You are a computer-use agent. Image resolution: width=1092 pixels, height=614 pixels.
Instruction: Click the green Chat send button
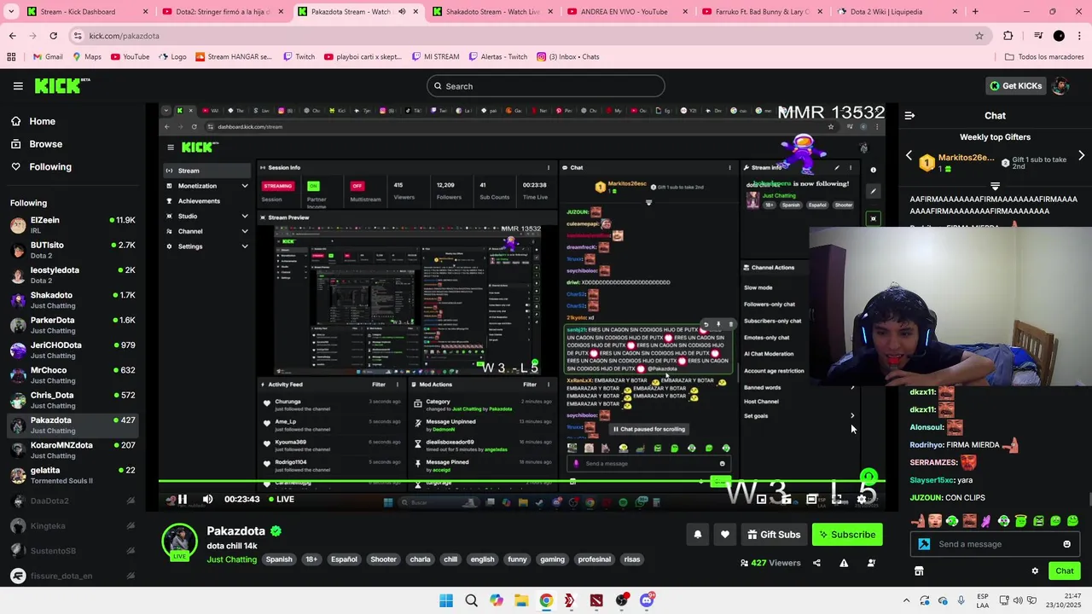(1064, 571)
